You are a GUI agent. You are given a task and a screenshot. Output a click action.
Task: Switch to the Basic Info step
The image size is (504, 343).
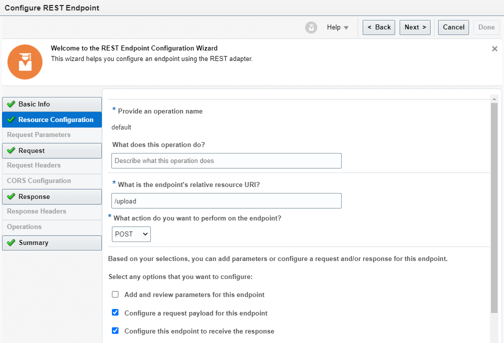click(52, 104)
